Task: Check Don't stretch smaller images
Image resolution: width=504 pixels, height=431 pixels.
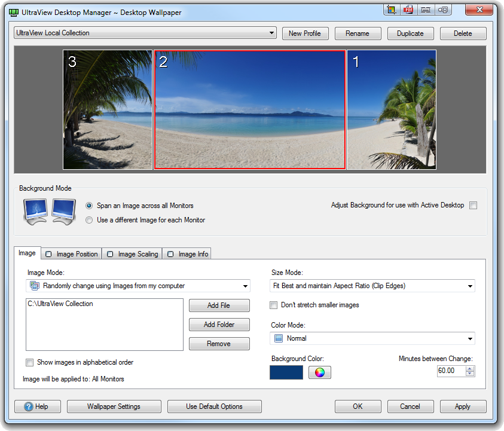Action: click(274, 305)
